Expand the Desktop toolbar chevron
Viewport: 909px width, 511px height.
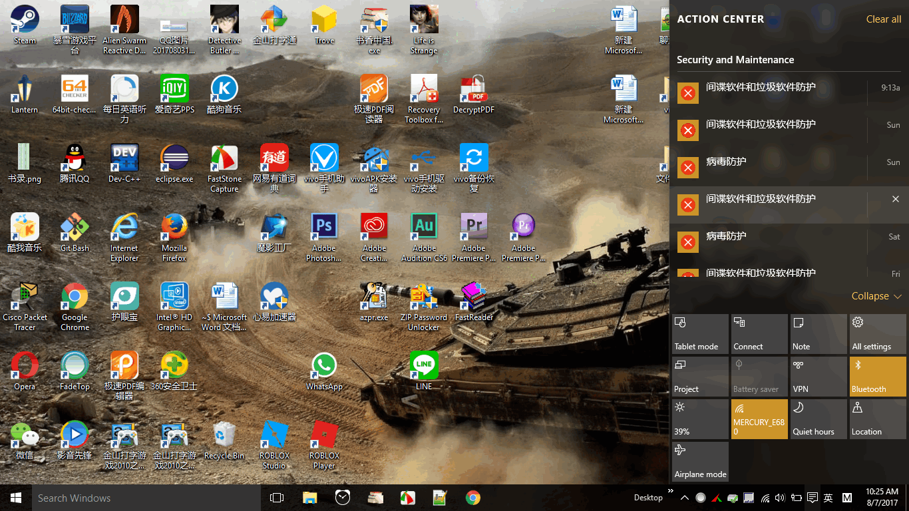(670, 492)
